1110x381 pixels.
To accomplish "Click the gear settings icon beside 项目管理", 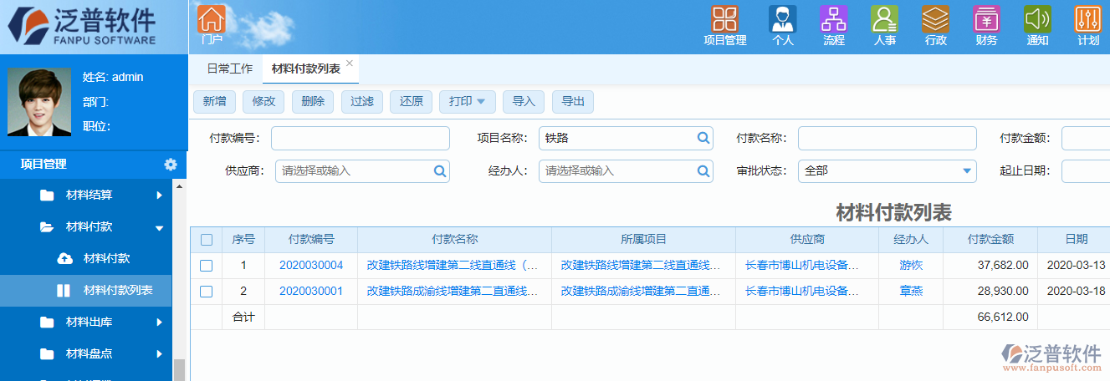I will [x=171, y=165].
